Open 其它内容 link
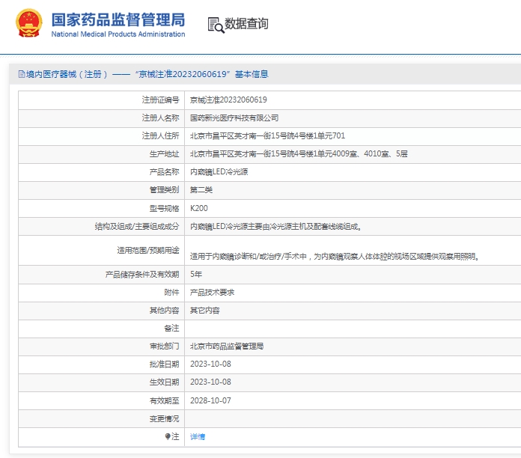The height and width of the screenshot is (458, 521). pyautogui.click(x=204, y=311)
